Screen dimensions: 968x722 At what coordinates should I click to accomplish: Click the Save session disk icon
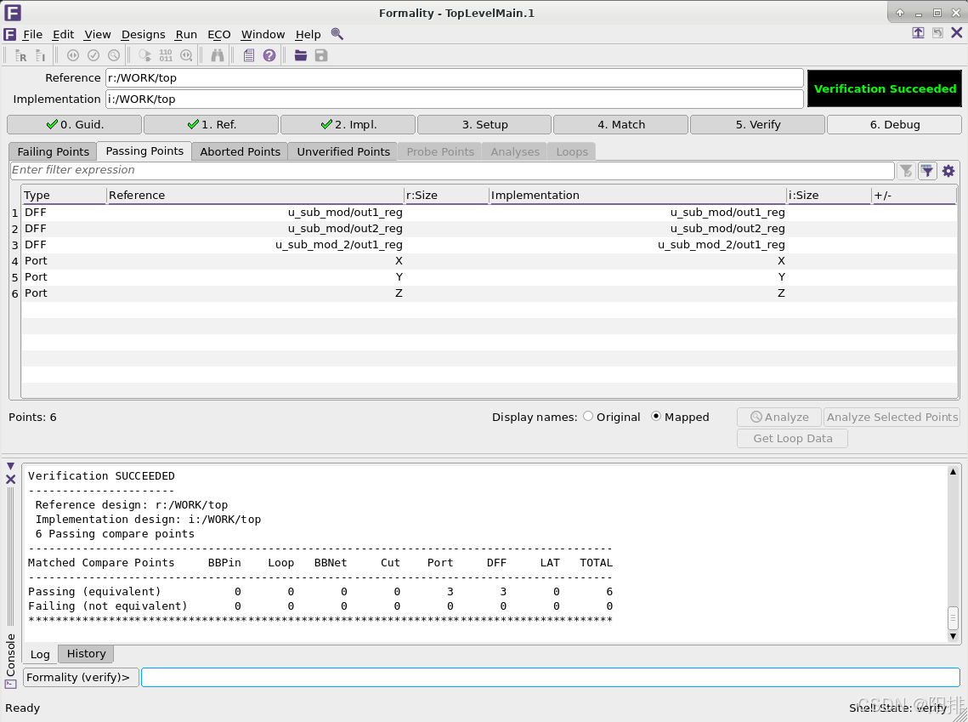tap(321, 55)
